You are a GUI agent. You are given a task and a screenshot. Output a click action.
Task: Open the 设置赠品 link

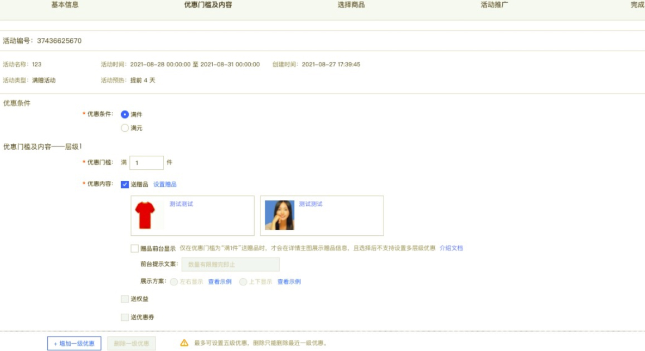(x=165, y=185)
